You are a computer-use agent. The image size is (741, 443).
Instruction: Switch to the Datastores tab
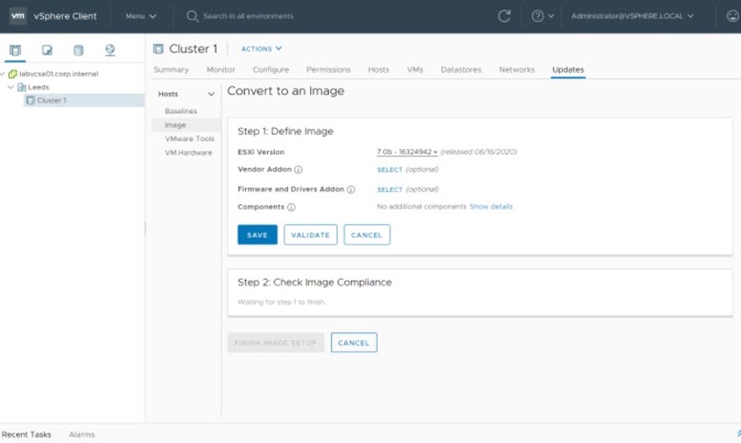[461, 70]
